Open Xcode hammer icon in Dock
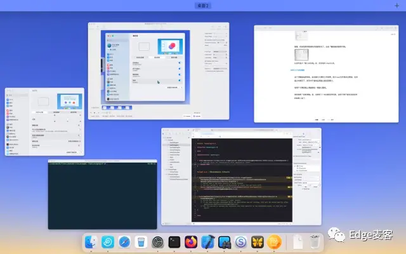The width and height of the screenshot is (406, 254). (x=207, y=242)
